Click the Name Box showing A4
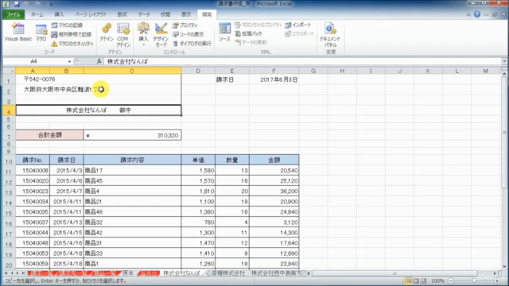Viewport: 509px width, 286px height. [34, 61]
